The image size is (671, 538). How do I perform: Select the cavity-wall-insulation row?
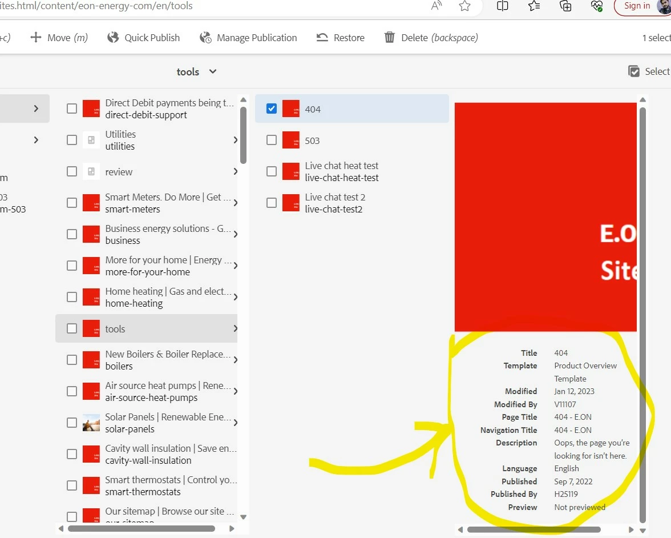point(146,454)
